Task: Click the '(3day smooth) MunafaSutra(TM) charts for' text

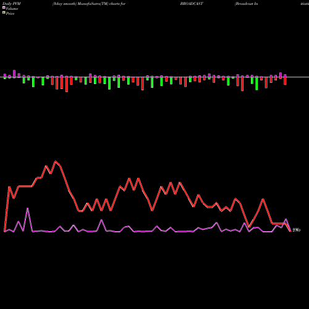Action: [89, 4]
